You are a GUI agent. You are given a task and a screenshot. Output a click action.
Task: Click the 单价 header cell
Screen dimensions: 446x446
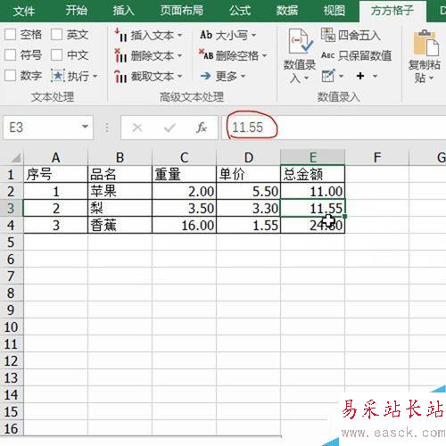pos(248,174)
